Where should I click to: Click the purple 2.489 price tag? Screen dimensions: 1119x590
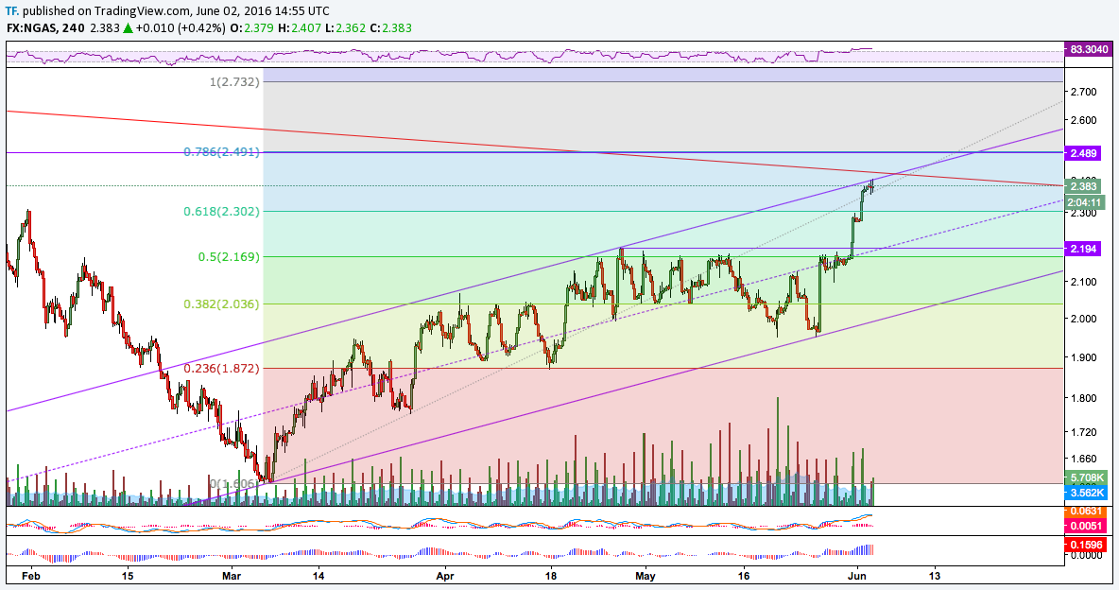coord(1082,153)
